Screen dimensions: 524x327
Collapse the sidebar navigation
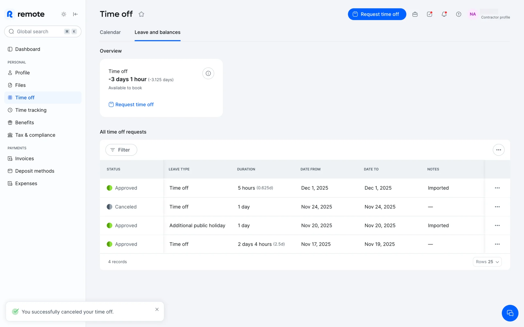click(x=76, y=14)
